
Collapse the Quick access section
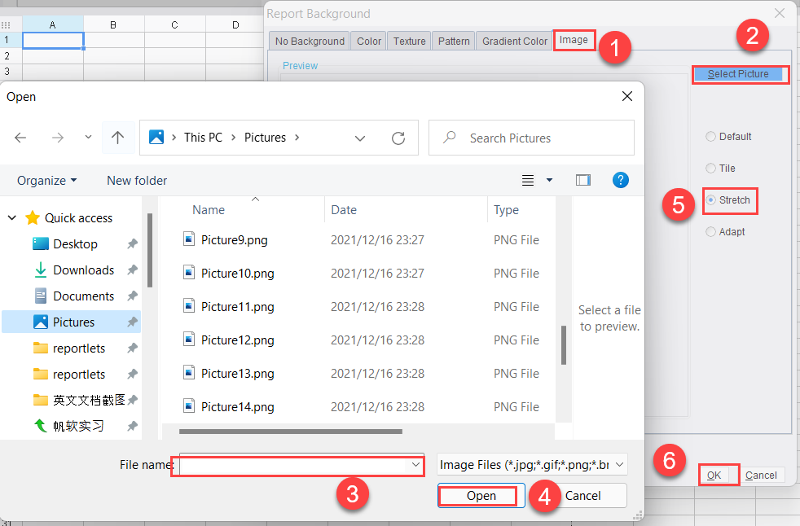coord(11,217)
